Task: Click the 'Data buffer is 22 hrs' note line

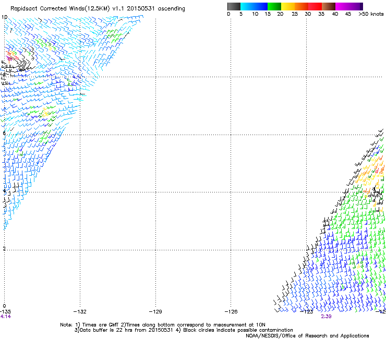Action: pos(184,330)
